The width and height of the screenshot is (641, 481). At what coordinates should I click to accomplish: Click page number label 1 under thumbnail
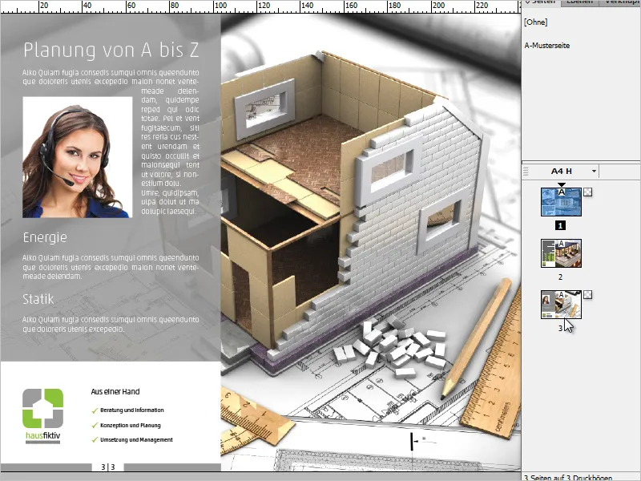pyautogui.click(x=560, y=225)
